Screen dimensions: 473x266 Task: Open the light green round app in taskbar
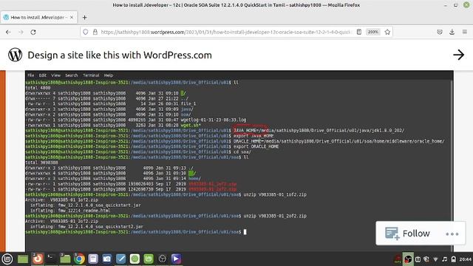tap(135, 259)
